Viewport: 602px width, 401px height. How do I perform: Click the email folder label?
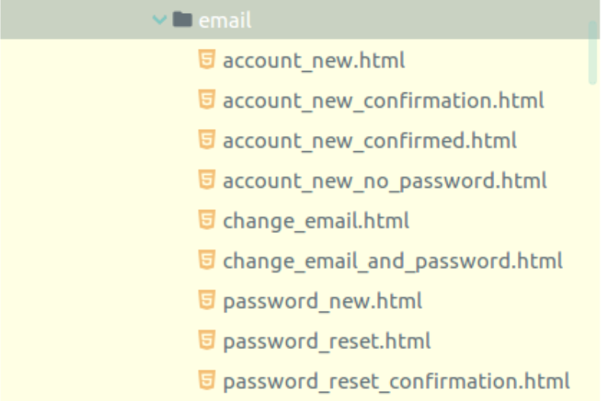click(225, 20)
